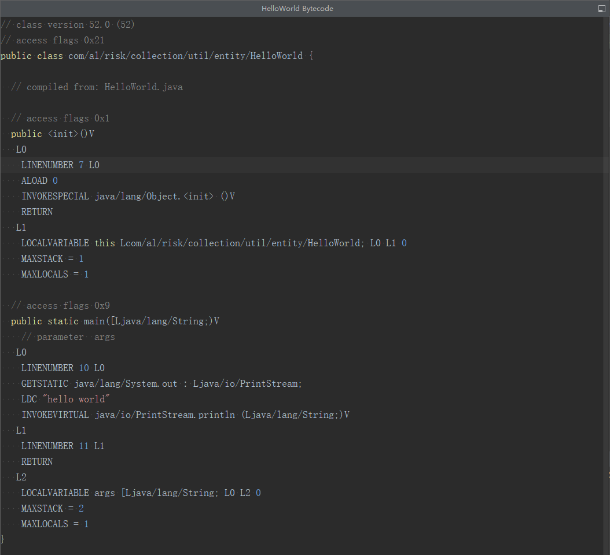Click the 'LINENUMBER 10 L0' line
Image resolution: width=610 pixels, height=555 pixels.
(63, 368)
